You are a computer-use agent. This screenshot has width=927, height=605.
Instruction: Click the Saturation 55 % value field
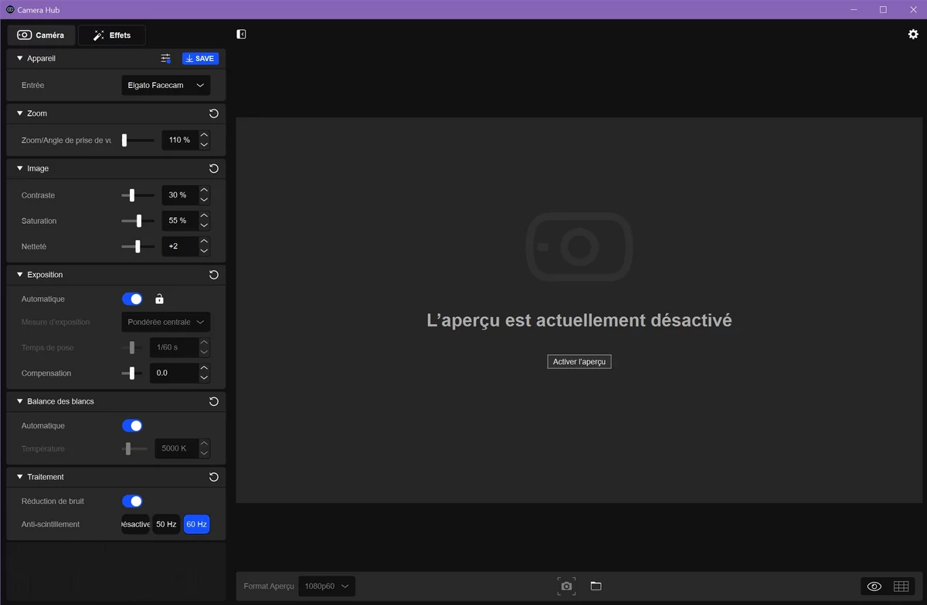180,221
